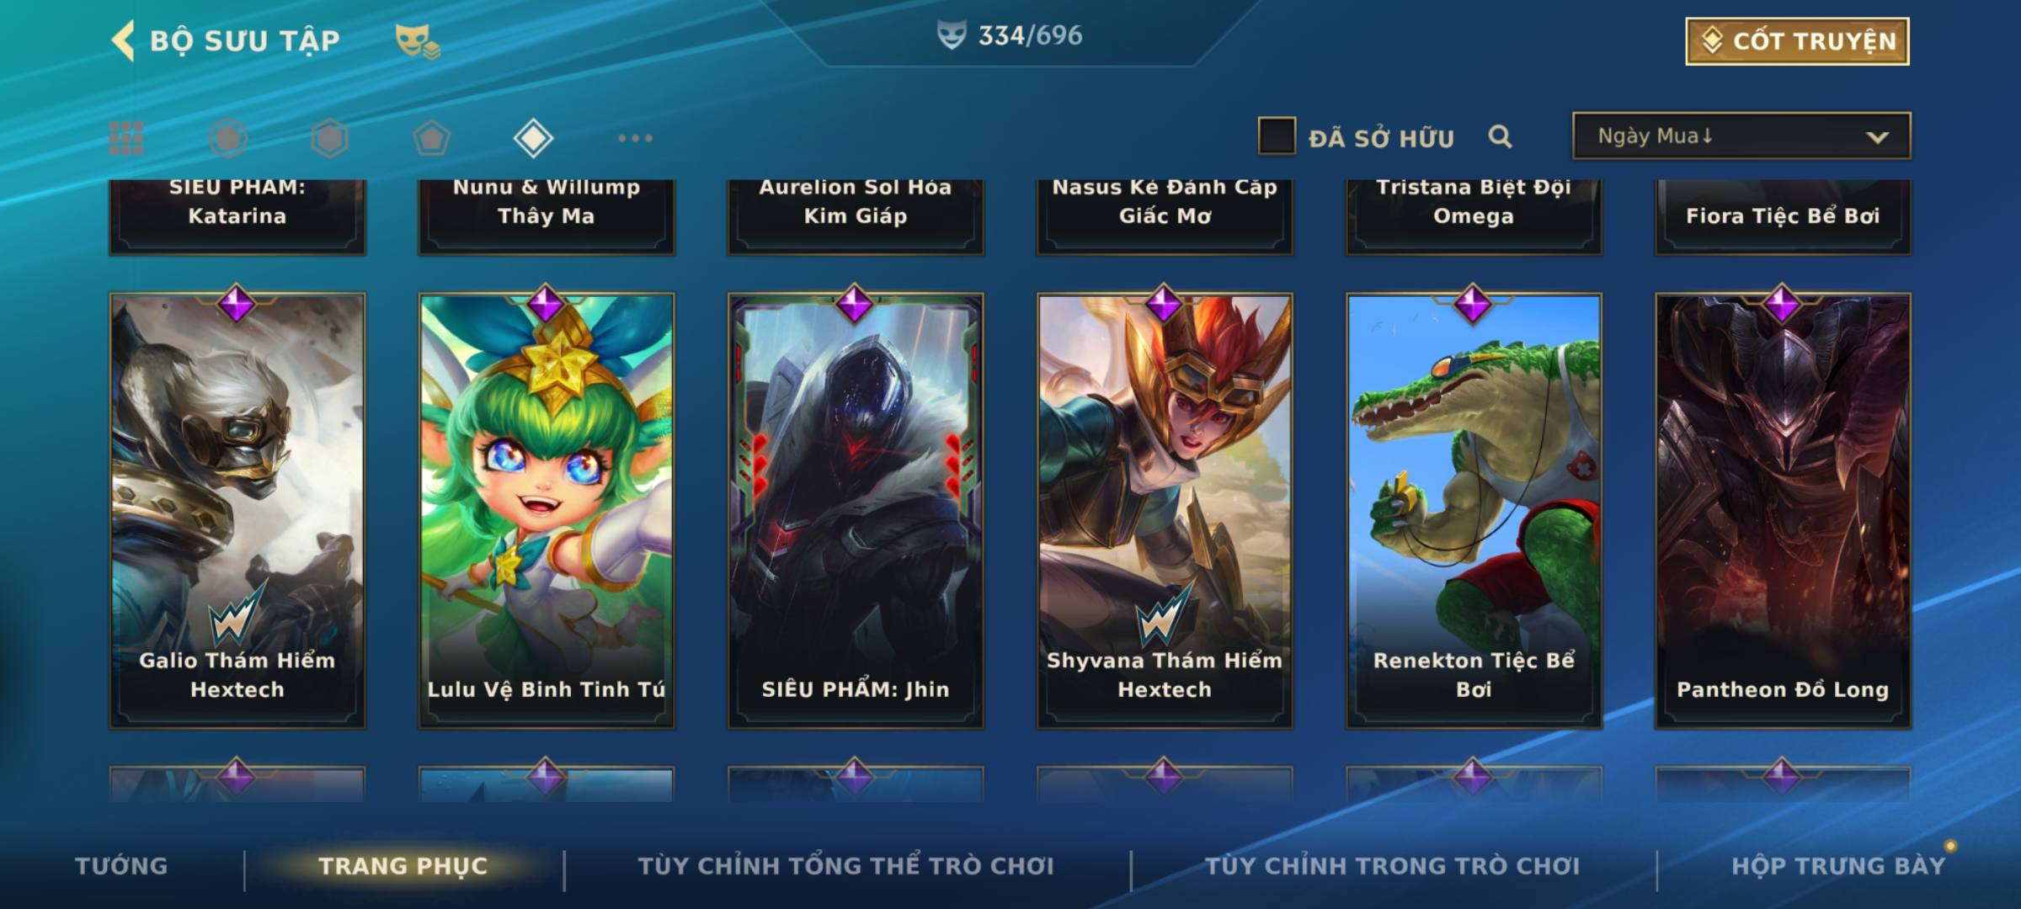Expand sort options via dropdown chevron
The height and width of the screenshot is (909, 2021).
pyautogui.click(x=1877, y=137)
